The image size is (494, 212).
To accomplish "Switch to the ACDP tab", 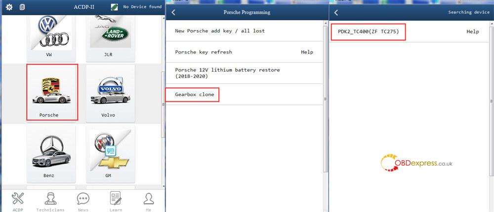I will (x=18, y=202).
